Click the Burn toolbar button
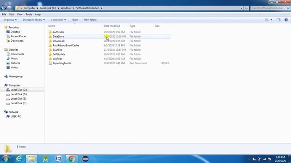The image size is (291, 163). (x=75, y=20)
